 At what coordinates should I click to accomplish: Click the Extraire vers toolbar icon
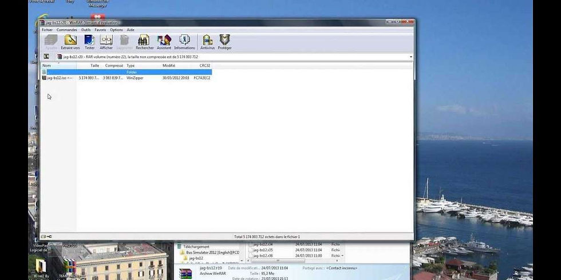point(70,39)
